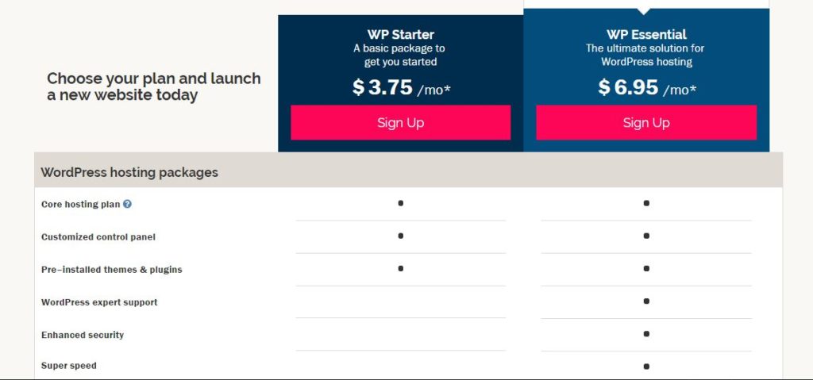Click the WP Starter Core hosting plan dot
This screenshot has height=380, width=813.
click(400, 203)
